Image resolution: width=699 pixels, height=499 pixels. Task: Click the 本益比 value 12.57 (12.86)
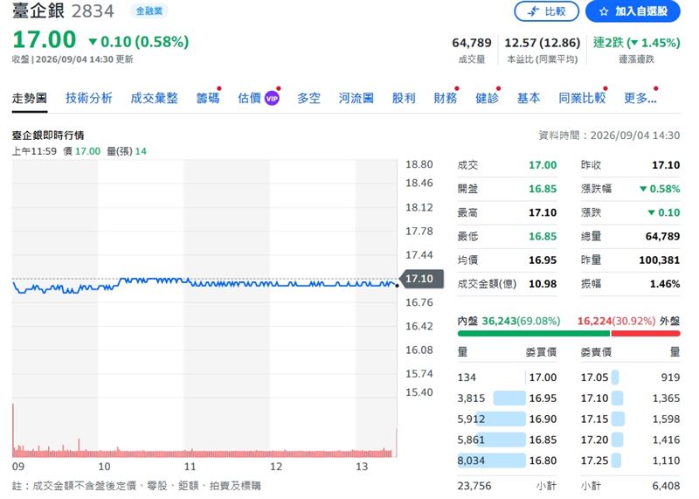point(542,43)
